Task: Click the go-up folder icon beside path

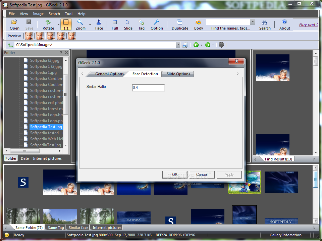Action: (x=10, y=45)
